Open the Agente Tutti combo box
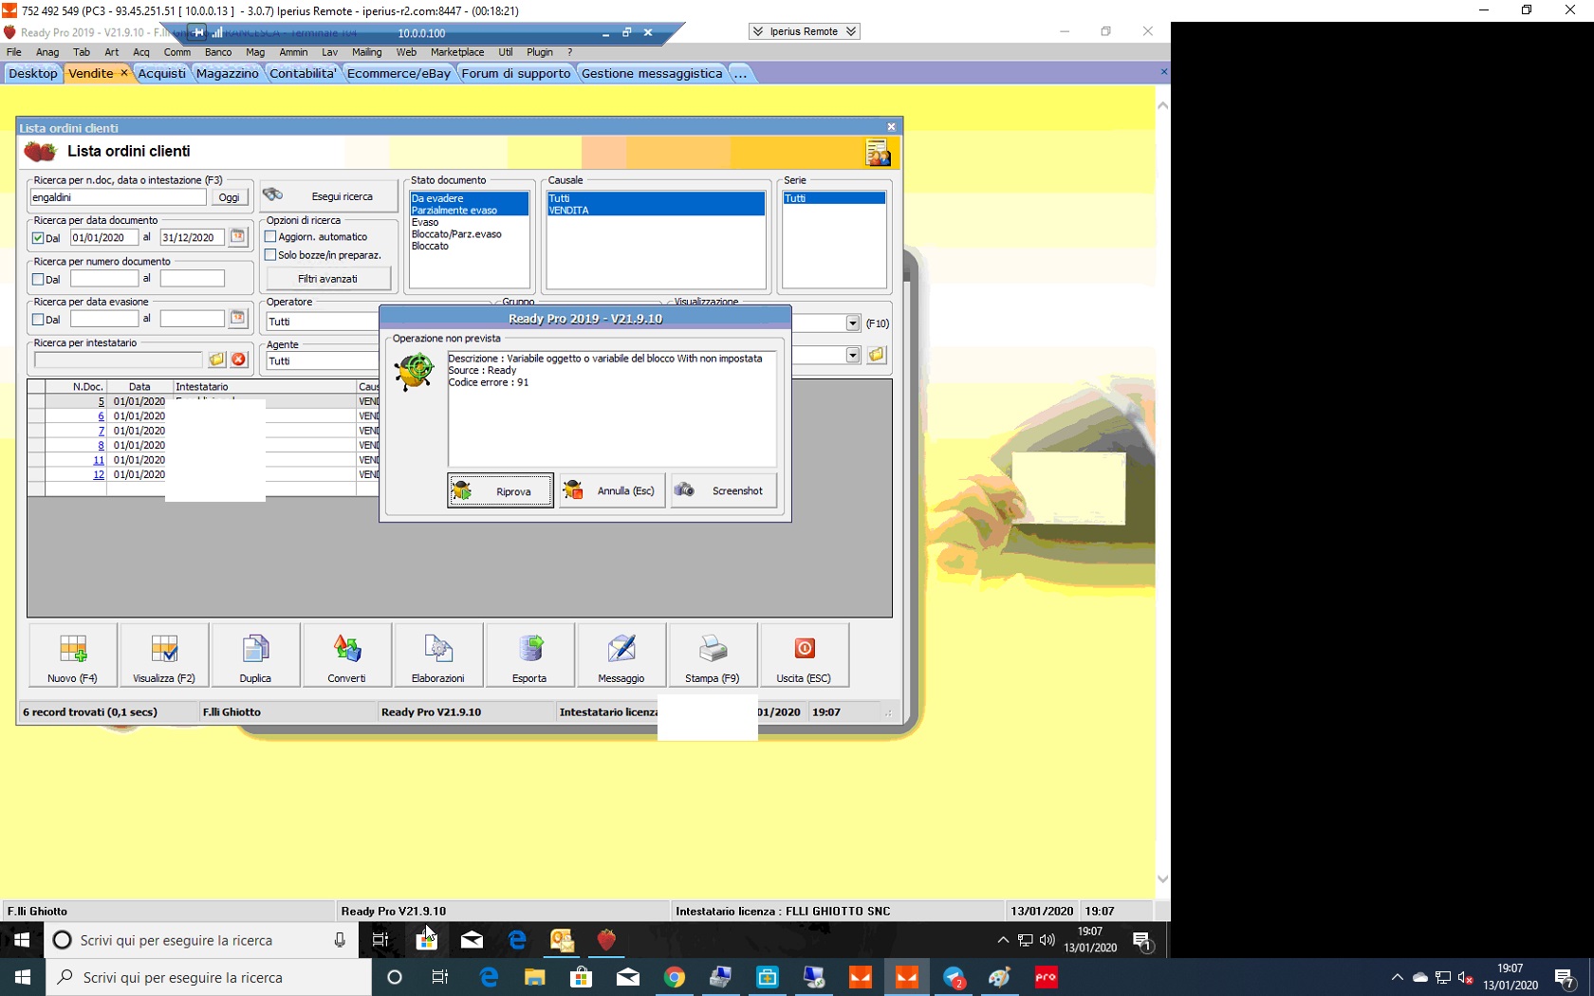Screen dimensions: 1594x996 click(323, 361)
